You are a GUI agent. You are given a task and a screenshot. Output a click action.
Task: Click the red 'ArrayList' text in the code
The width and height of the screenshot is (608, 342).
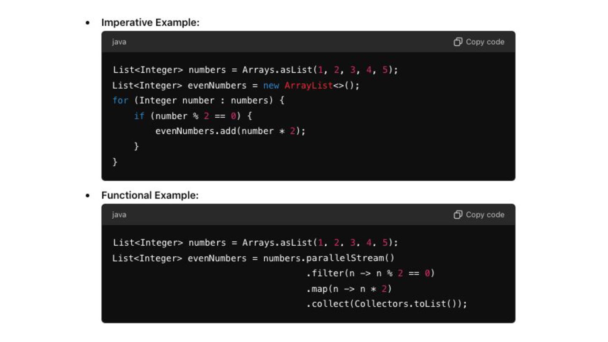308,85
